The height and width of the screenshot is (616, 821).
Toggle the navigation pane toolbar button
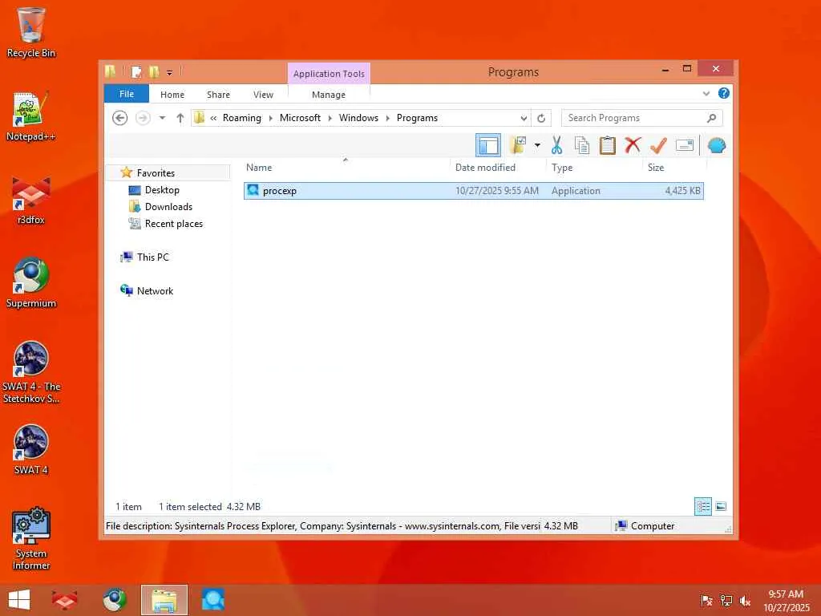coord(488,145)
